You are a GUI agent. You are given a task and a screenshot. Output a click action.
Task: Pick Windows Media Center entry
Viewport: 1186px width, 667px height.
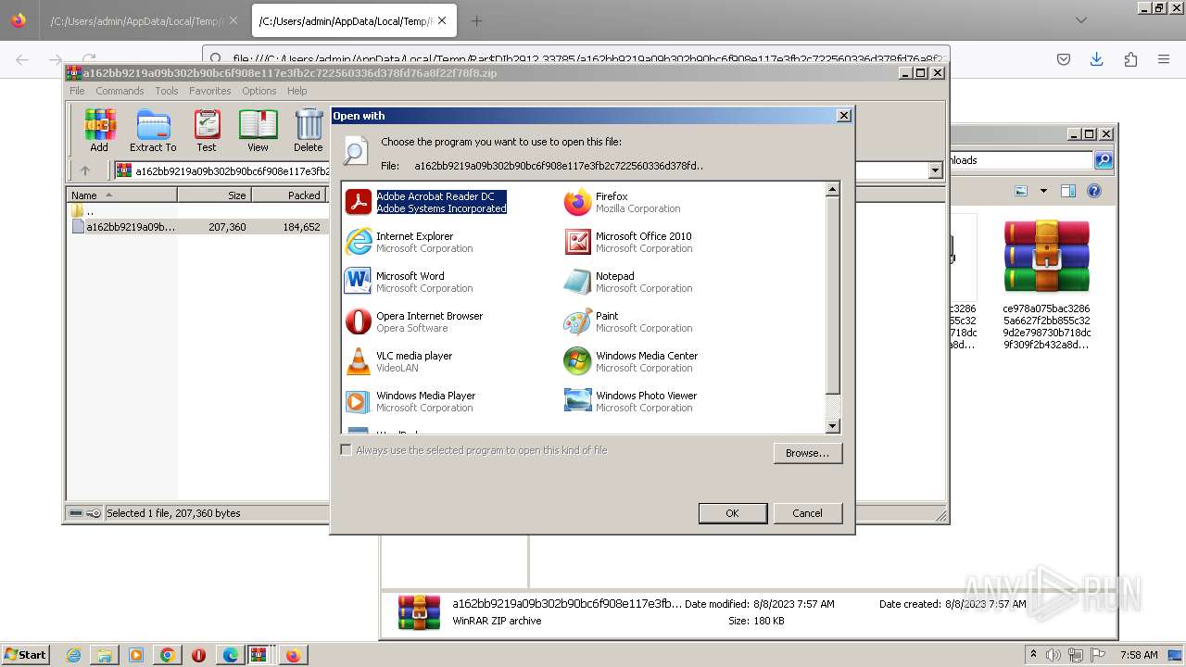tap(631, 361)
